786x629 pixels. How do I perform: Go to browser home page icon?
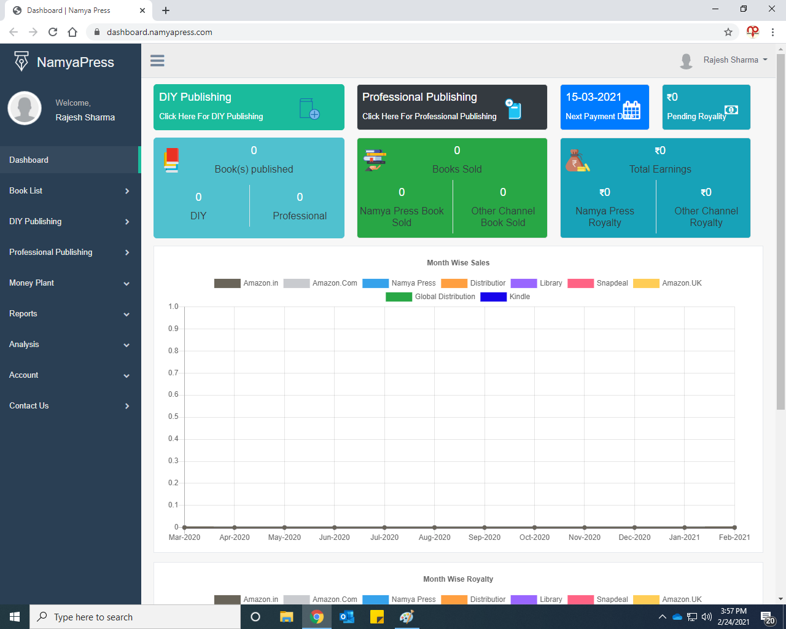(x=72, y=32)
